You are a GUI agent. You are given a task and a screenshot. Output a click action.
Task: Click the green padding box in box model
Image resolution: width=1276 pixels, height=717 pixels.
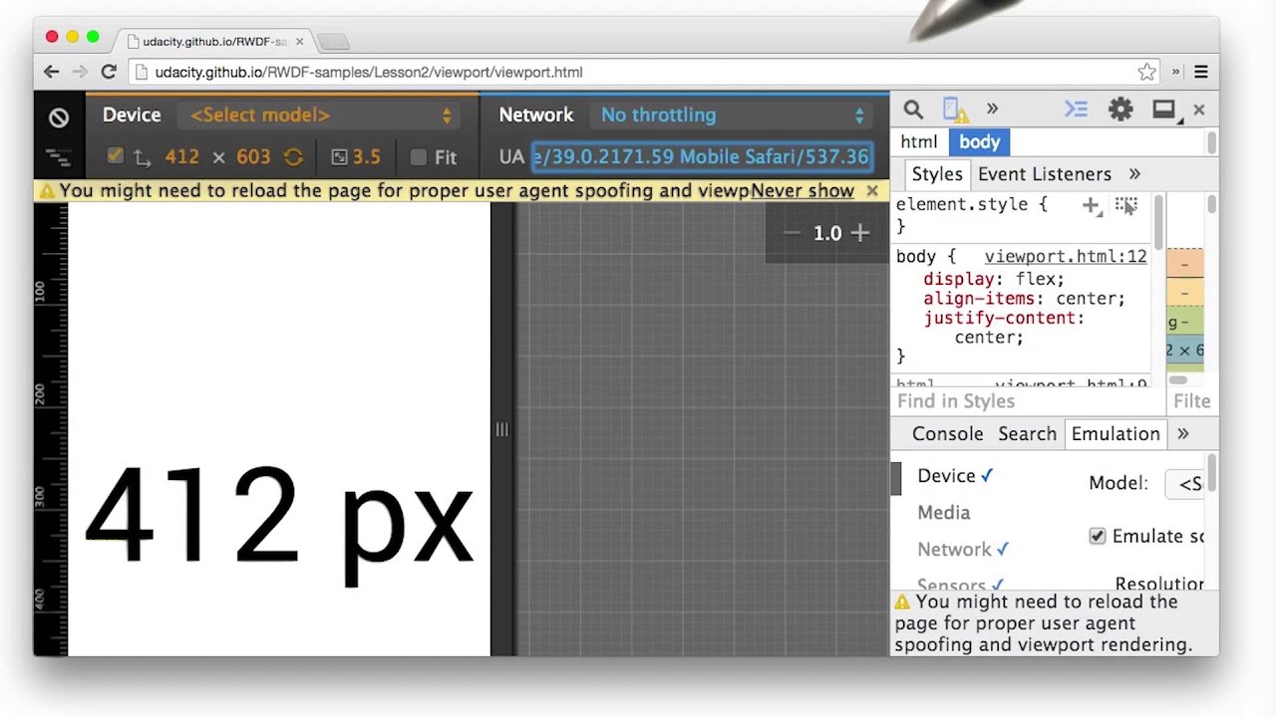(1185, 322)
